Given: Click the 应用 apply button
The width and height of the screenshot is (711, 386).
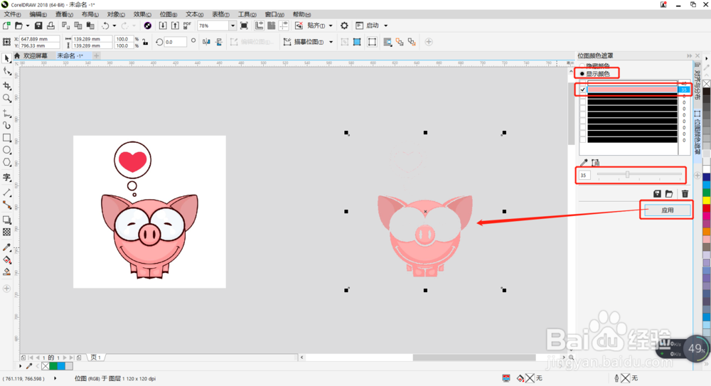Looking at the screenshot, I should (668, 210).
